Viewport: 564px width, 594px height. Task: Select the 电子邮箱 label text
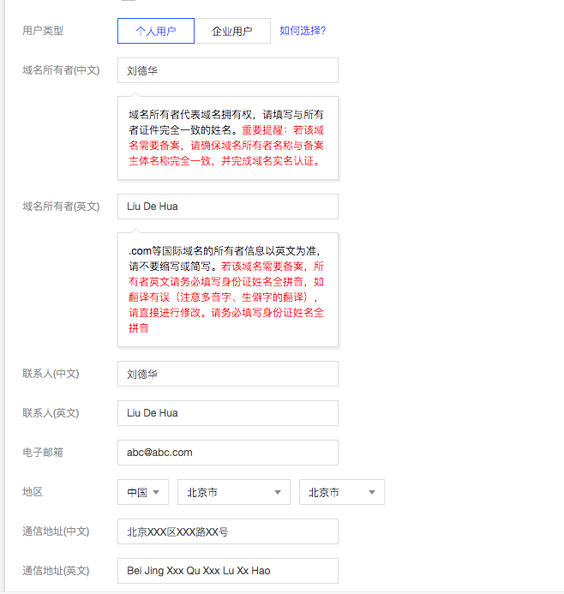click(x=43, y=453)
